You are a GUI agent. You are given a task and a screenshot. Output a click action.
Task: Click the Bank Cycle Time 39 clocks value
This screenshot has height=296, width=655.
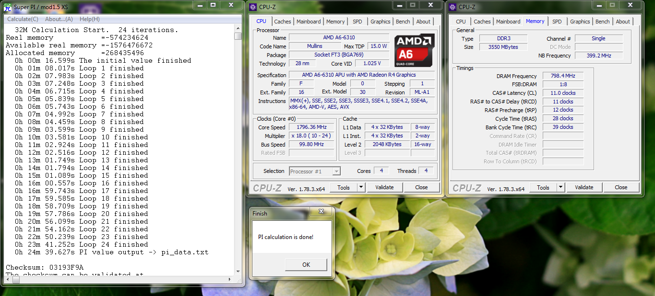click(563, 127)
